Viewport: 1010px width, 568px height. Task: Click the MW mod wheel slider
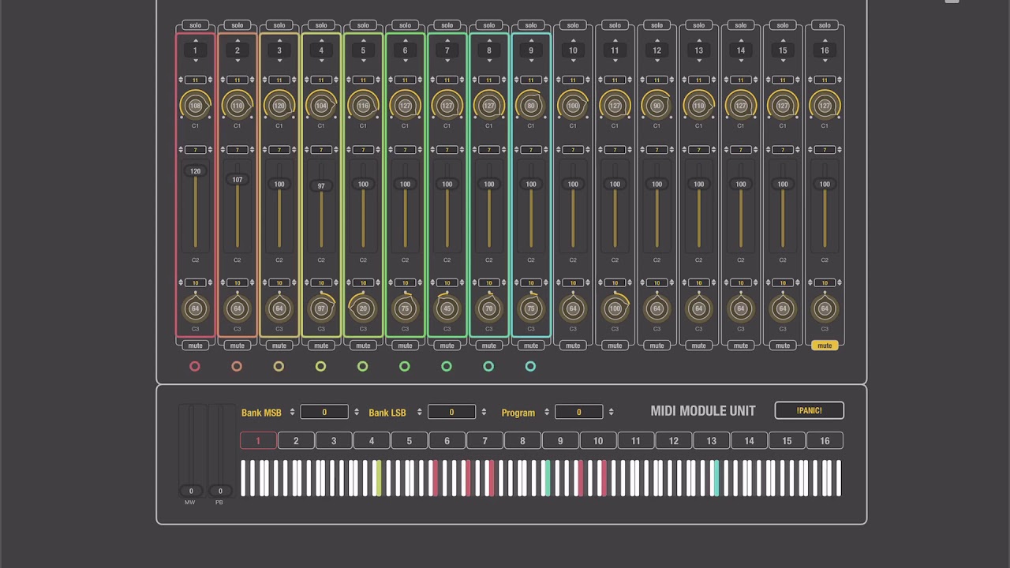coord(191,450)
